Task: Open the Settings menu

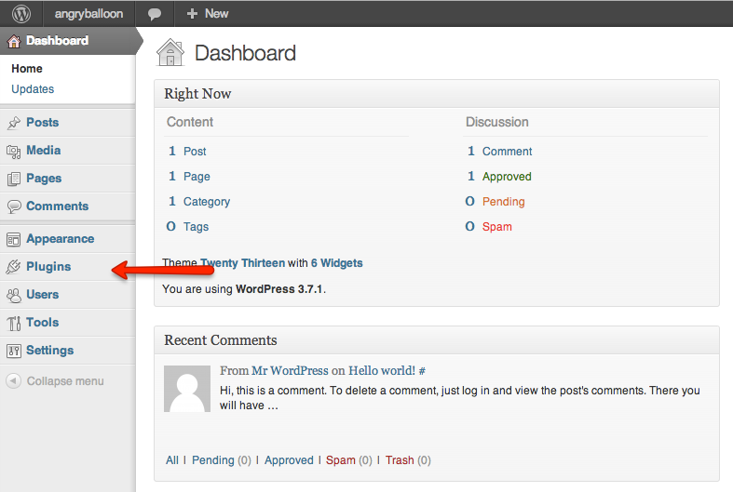Action: pos(50,351)
